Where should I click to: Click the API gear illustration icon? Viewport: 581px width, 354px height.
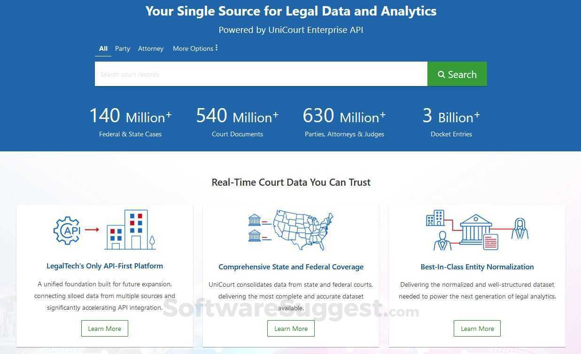click(67, 230)
